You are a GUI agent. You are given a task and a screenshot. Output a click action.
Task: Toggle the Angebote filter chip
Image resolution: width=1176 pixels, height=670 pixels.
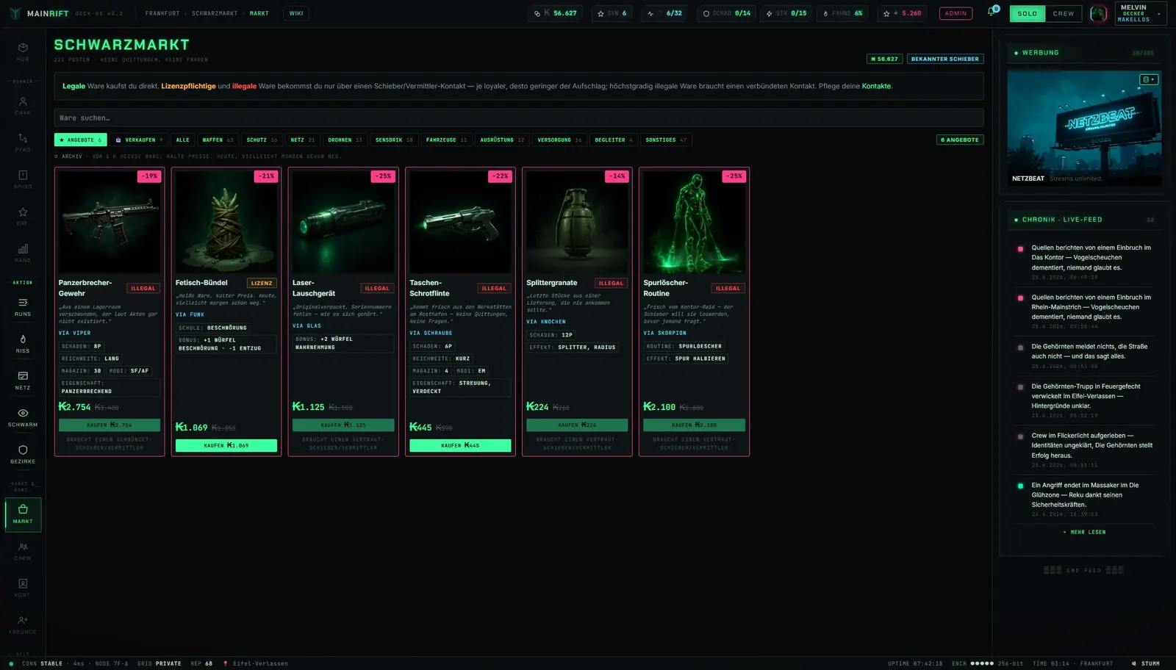click(81, 140)
